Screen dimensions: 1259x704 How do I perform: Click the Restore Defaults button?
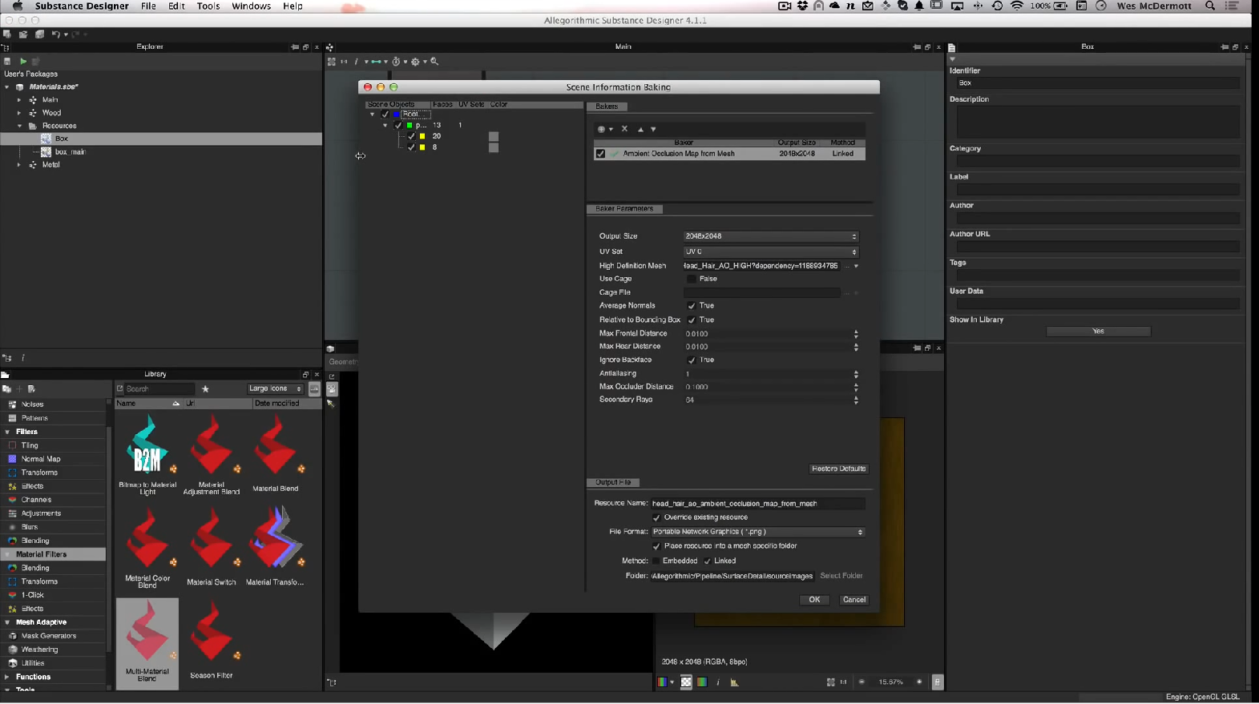click(x=838, y=469)
